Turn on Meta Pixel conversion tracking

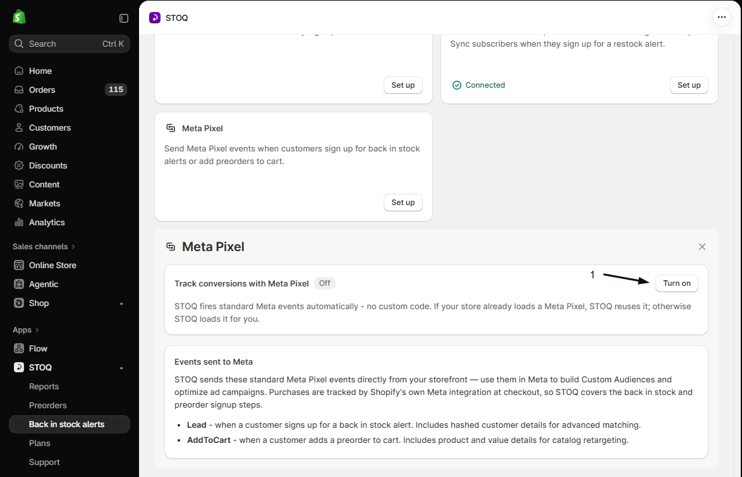(x=677, y=283)
